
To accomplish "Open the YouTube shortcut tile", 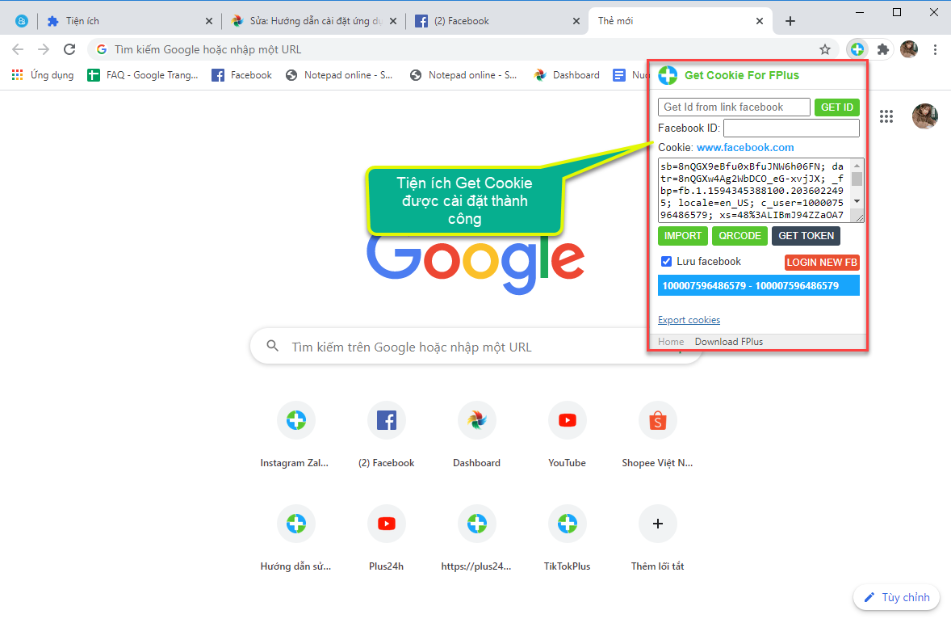I will pyautogui.click(x=567, y=420).
